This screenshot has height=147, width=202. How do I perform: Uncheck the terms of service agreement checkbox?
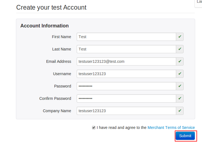pos(94,128)
